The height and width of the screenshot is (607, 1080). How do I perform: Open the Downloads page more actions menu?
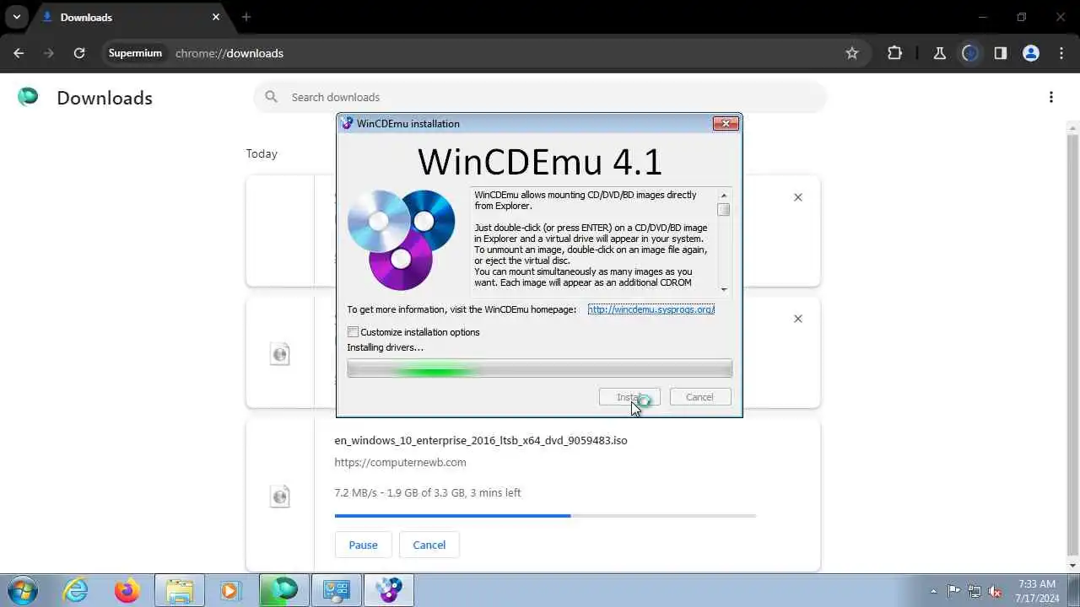(1051, 97)
